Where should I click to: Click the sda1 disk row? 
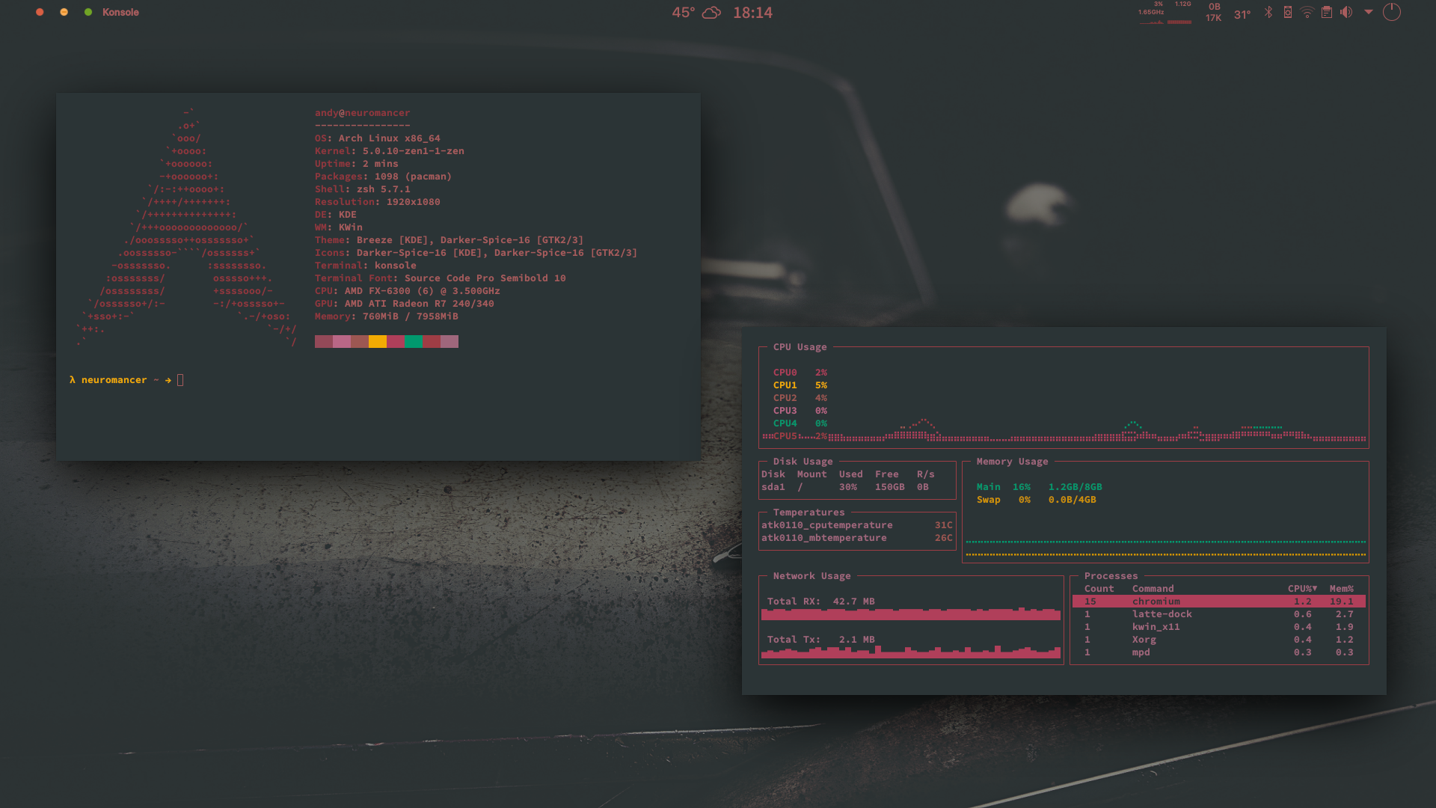[856, 487]
